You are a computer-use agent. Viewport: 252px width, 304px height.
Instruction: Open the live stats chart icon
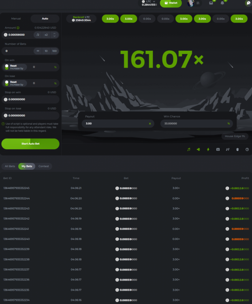click(228, 149)
